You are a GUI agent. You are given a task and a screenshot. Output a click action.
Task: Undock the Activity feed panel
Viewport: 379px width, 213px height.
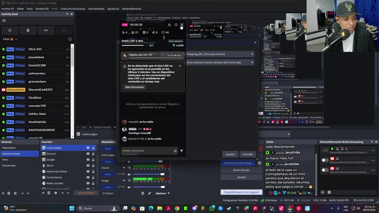(x=67, y=14)
